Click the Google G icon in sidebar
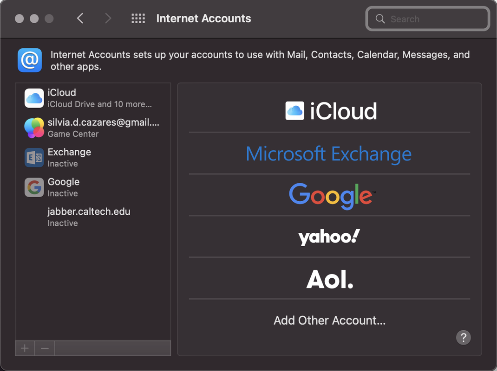This screenshot has width=497, height=371. coord(34,187)
